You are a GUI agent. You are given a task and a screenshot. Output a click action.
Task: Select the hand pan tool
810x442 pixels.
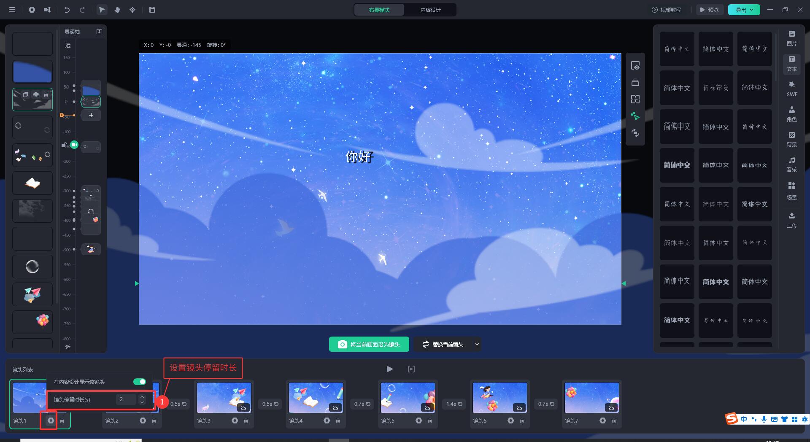coord(117,10)
